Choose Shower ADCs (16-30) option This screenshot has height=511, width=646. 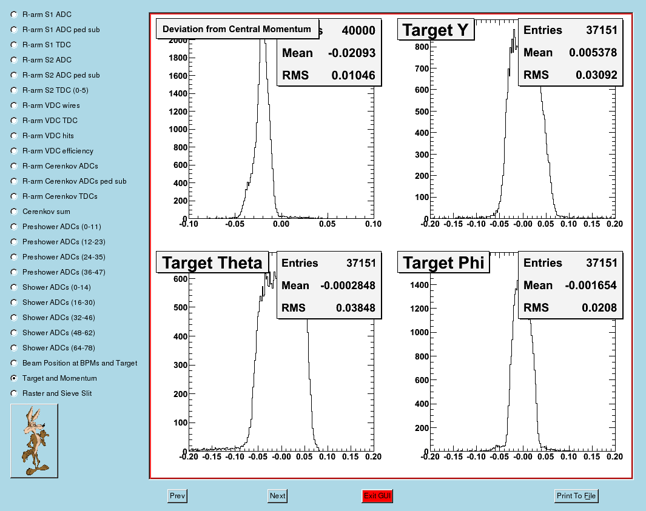(14, 302)
